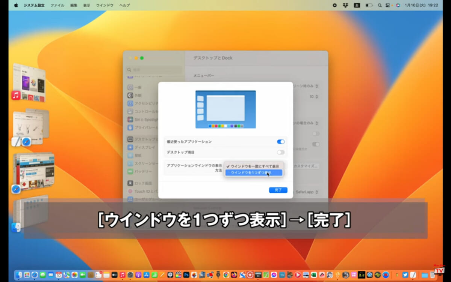
Task: Click Siri icon in menu bar
Action: [398, 5]
